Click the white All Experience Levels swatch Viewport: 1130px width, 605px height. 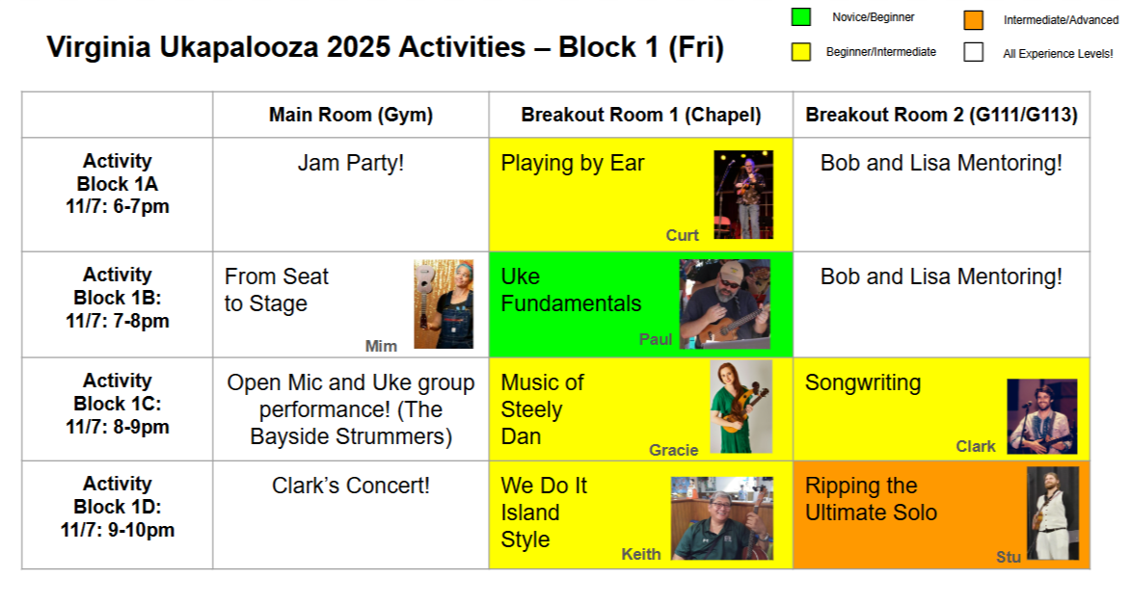[973, 53]
